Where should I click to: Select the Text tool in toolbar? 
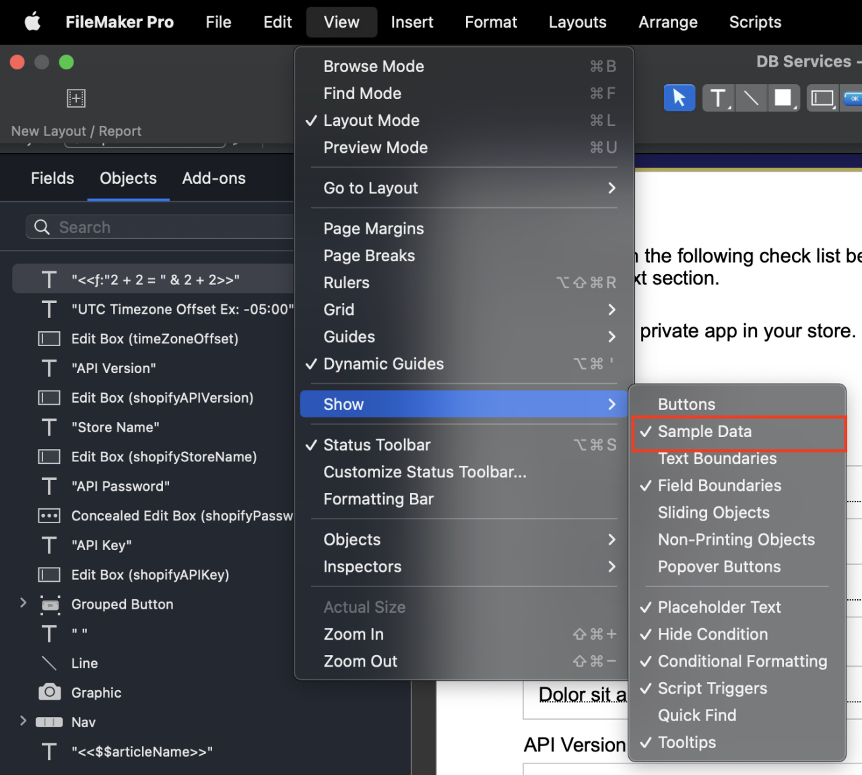point(718,98)
